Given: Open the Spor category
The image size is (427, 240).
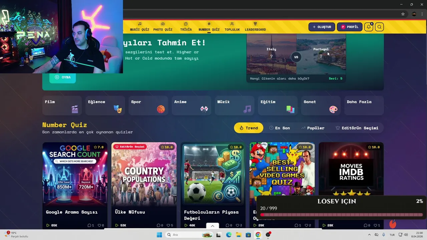Looking at the screenshot, I should coord(148,106).
